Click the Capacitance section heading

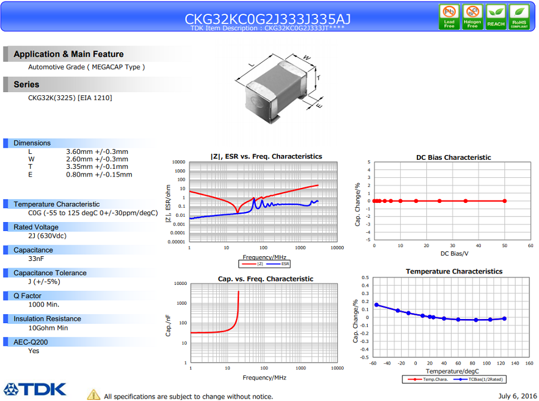tap(34, 250)
